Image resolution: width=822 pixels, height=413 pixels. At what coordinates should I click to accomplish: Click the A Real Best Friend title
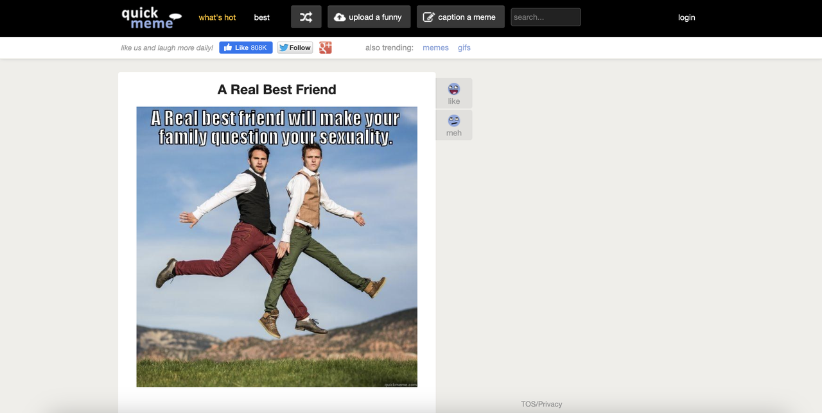point(277,90)
